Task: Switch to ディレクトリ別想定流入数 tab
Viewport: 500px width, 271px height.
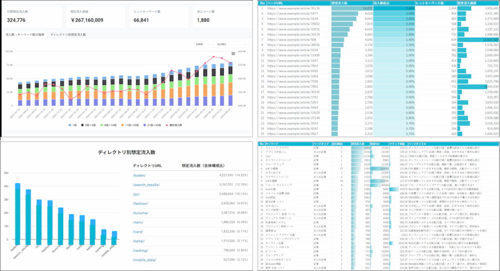Action: point(68,34)
